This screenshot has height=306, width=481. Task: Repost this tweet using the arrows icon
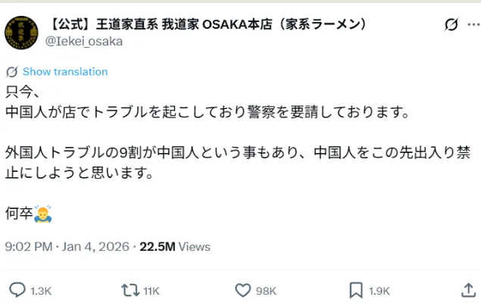pos(130,289)
